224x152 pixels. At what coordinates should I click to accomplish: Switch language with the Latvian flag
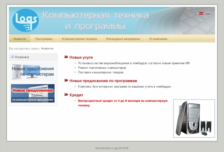pos(201,13)
